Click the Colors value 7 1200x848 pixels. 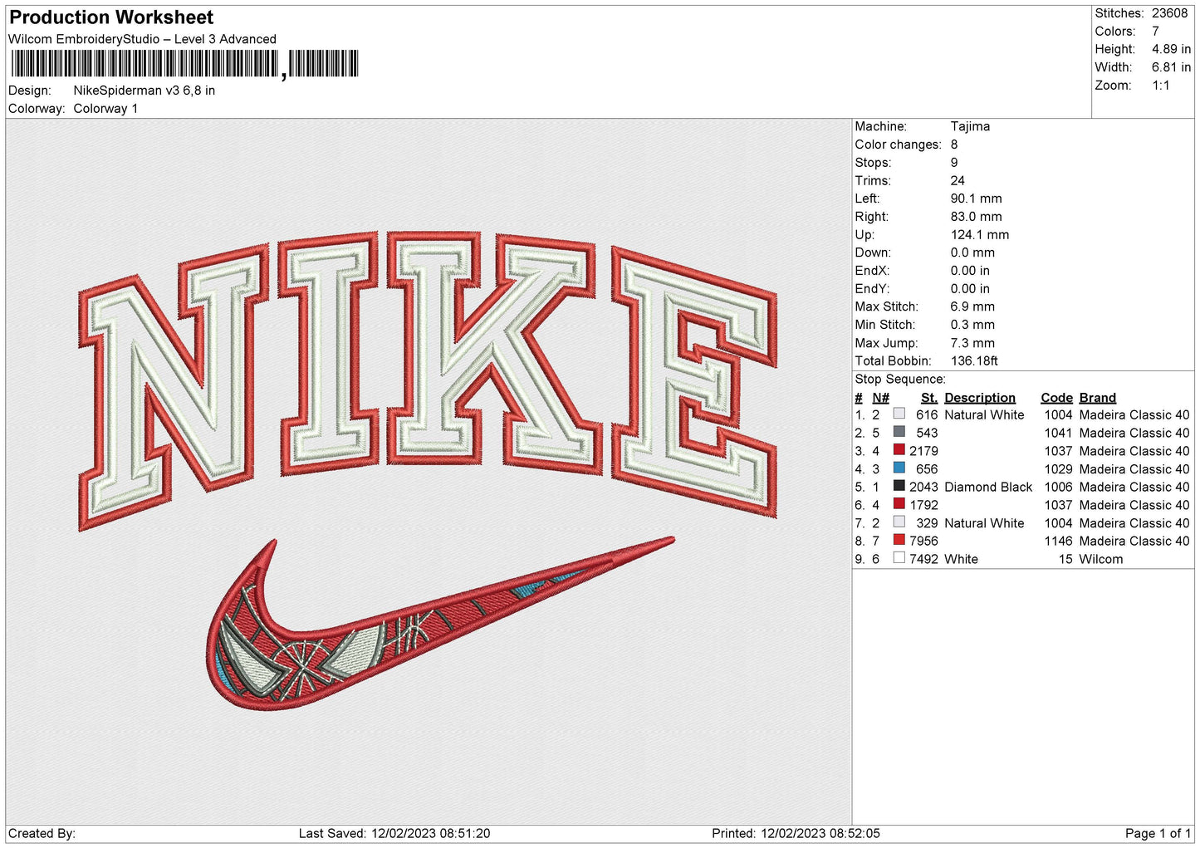point(1155,32)
